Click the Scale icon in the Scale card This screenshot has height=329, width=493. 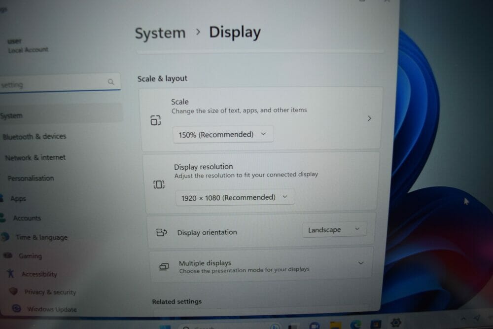point(156,120)
